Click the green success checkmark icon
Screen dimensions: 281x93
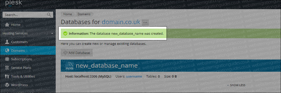tap(65, 33)
